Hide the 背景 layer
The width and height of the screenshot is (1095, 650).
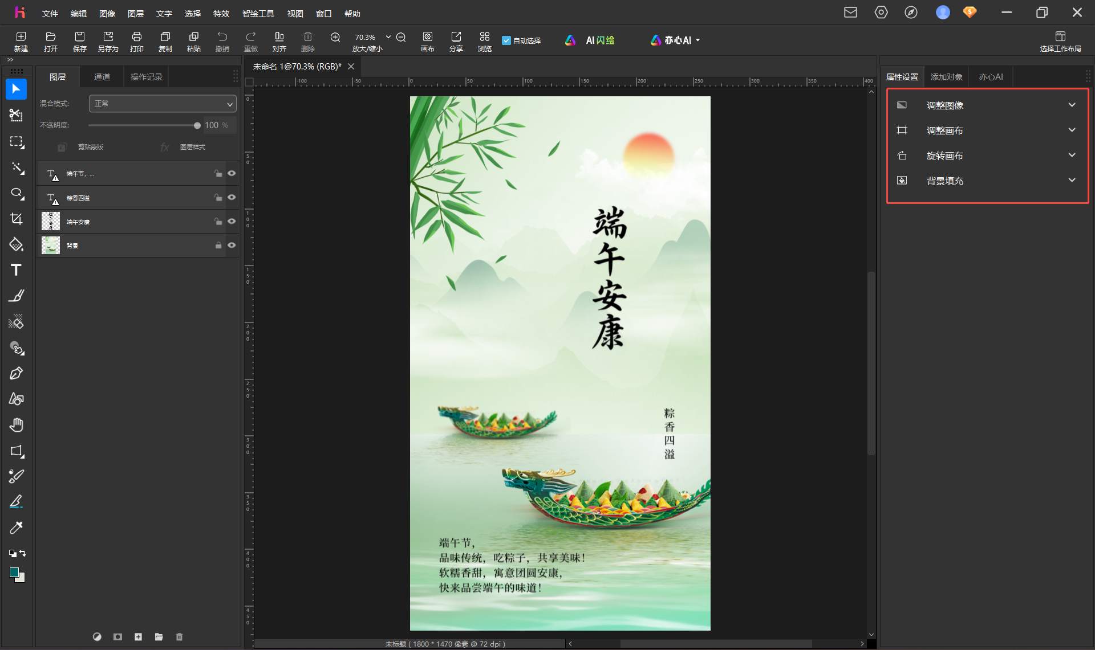[232, 245]
